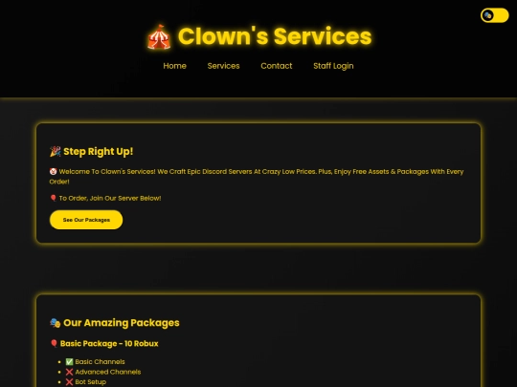Click the Welcome To Clown's Services paragraph

tap(257, 177)
